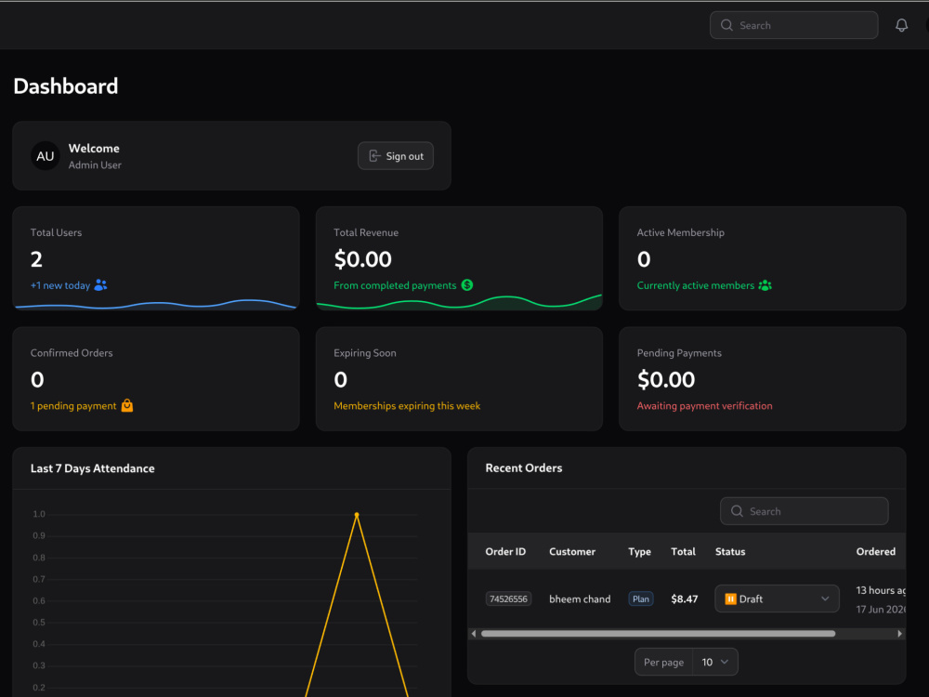Screen dimensions: 929x697
Task: Click the Last 7 Days Attendance heading
Action: 92,468
